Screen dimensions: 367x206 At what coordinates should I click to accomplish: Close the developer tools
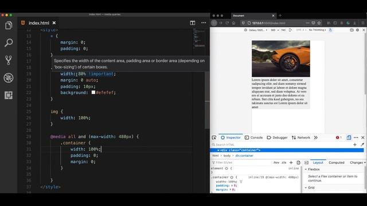(x=363, y=137)
